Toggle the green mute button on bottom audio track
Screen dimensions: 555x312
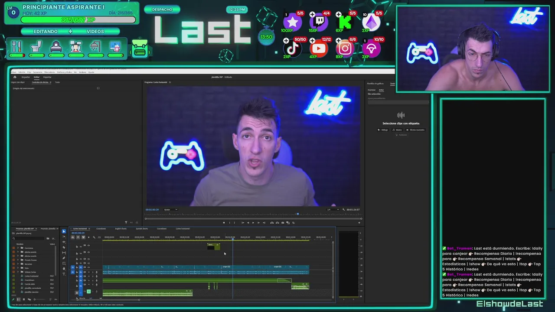point(88,291)
